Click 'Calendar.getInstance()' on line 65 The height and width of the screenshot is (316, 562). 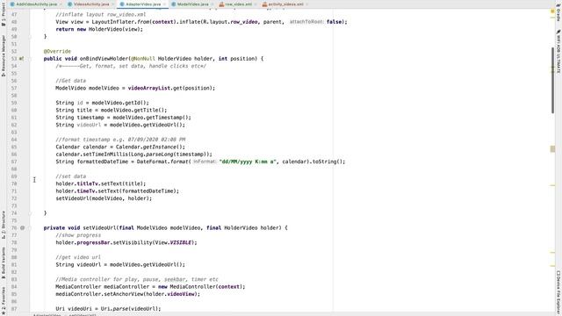click(149, 147)
